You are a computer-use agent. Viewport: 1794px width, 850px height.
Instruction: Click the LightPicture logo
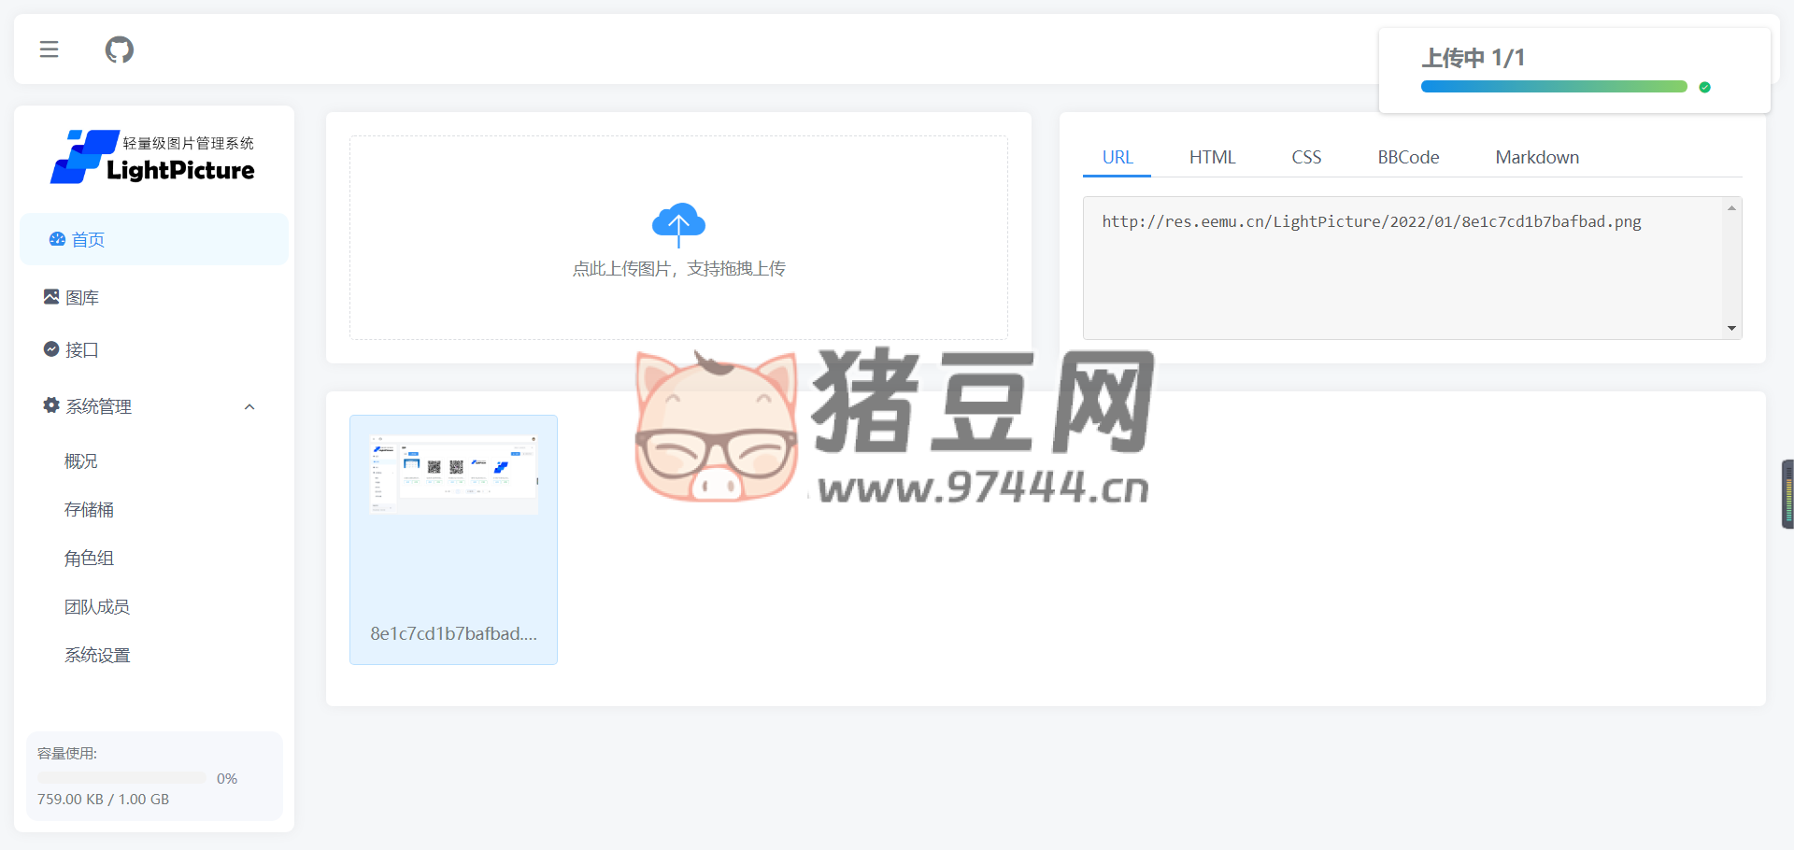coord(152,157)
